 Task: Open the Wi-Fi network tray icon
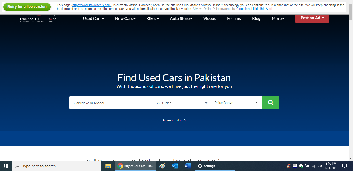(x=314, y=166)
